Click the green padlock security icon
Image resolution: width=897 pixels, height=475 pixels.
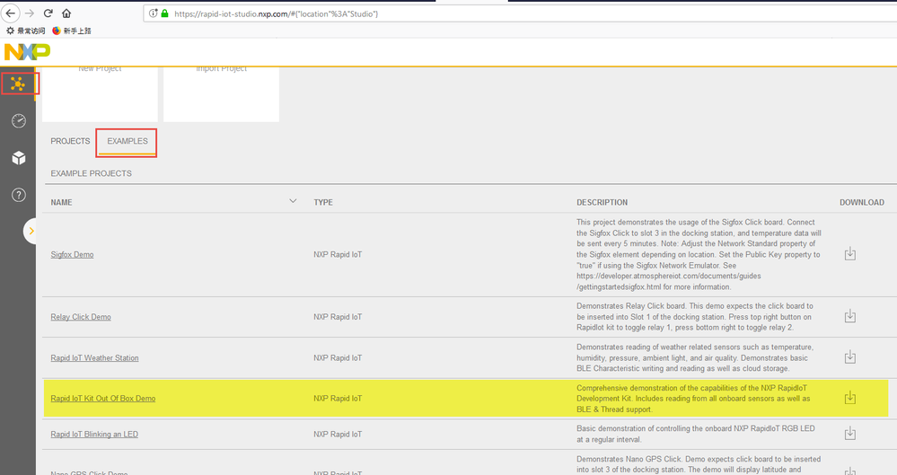point(164,13)
